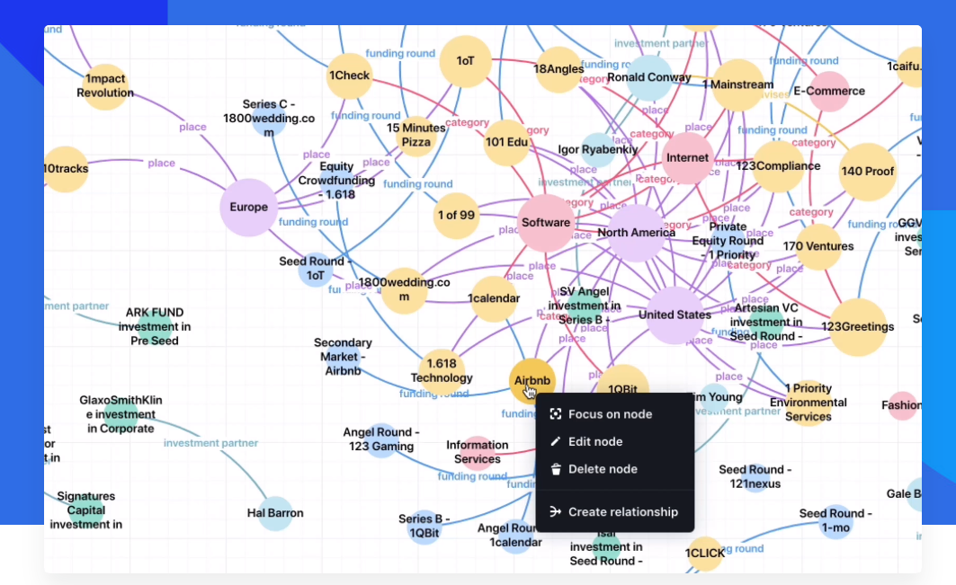Select the E-Commerce node
Viewport: 956px width, 585px height.
[x=829, y=92]
